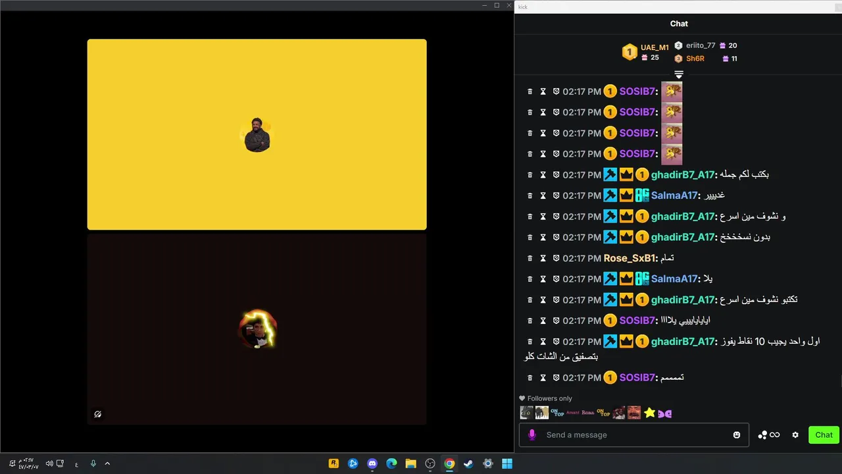Insert the yellow "ON TOP" emote
Image resolution: width=842 pixels, height=474 pixels.
(604, 413)
